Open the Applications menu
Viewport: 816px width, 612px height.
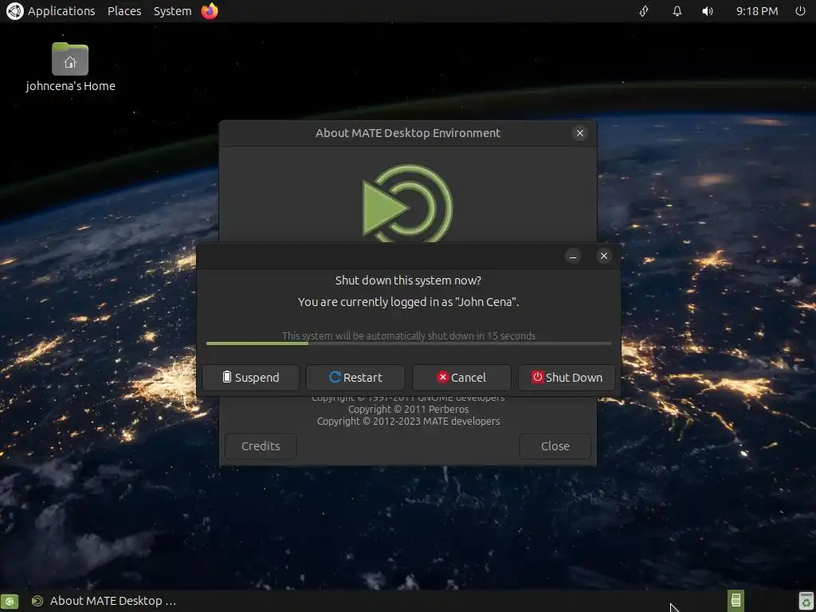tap(61, 11)
